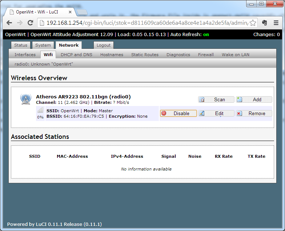Click the Noise column header
The width and height of the screenshot is (285, 231).
(x=195, y=156)
